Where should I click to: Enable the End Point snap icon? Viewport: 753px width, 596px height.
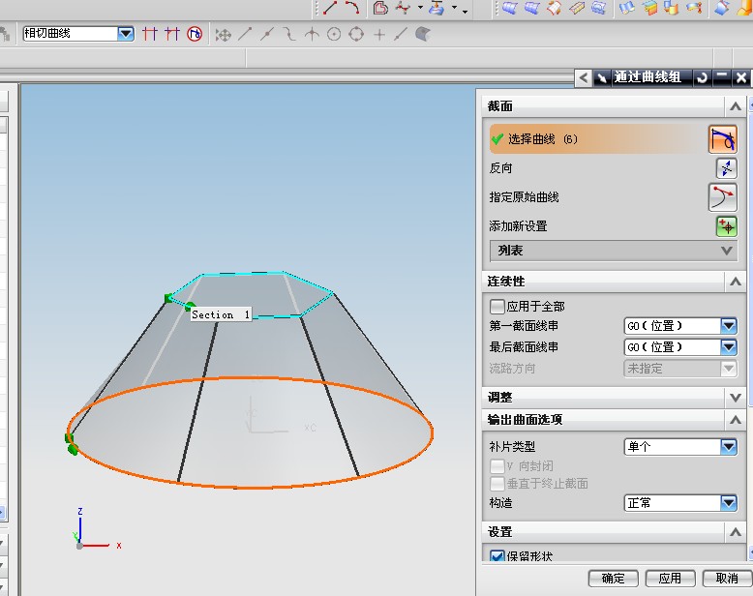245,34
